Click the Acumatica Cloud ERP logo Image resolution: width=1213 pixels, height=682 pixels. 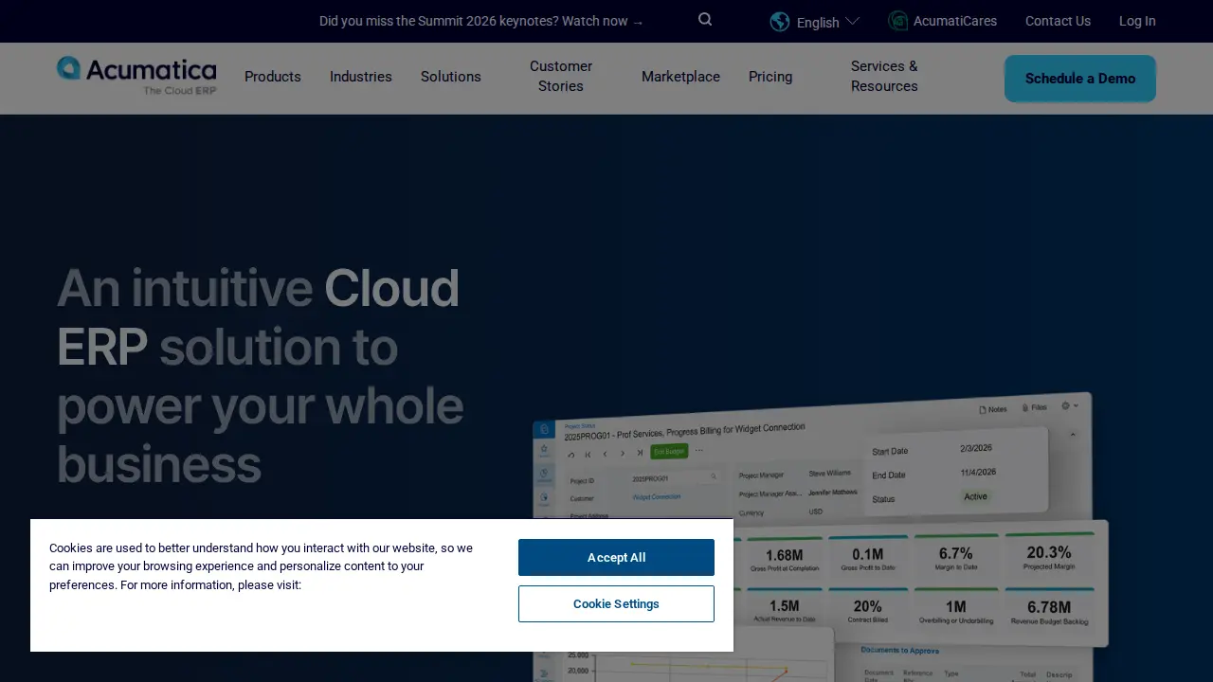point(136,76)
